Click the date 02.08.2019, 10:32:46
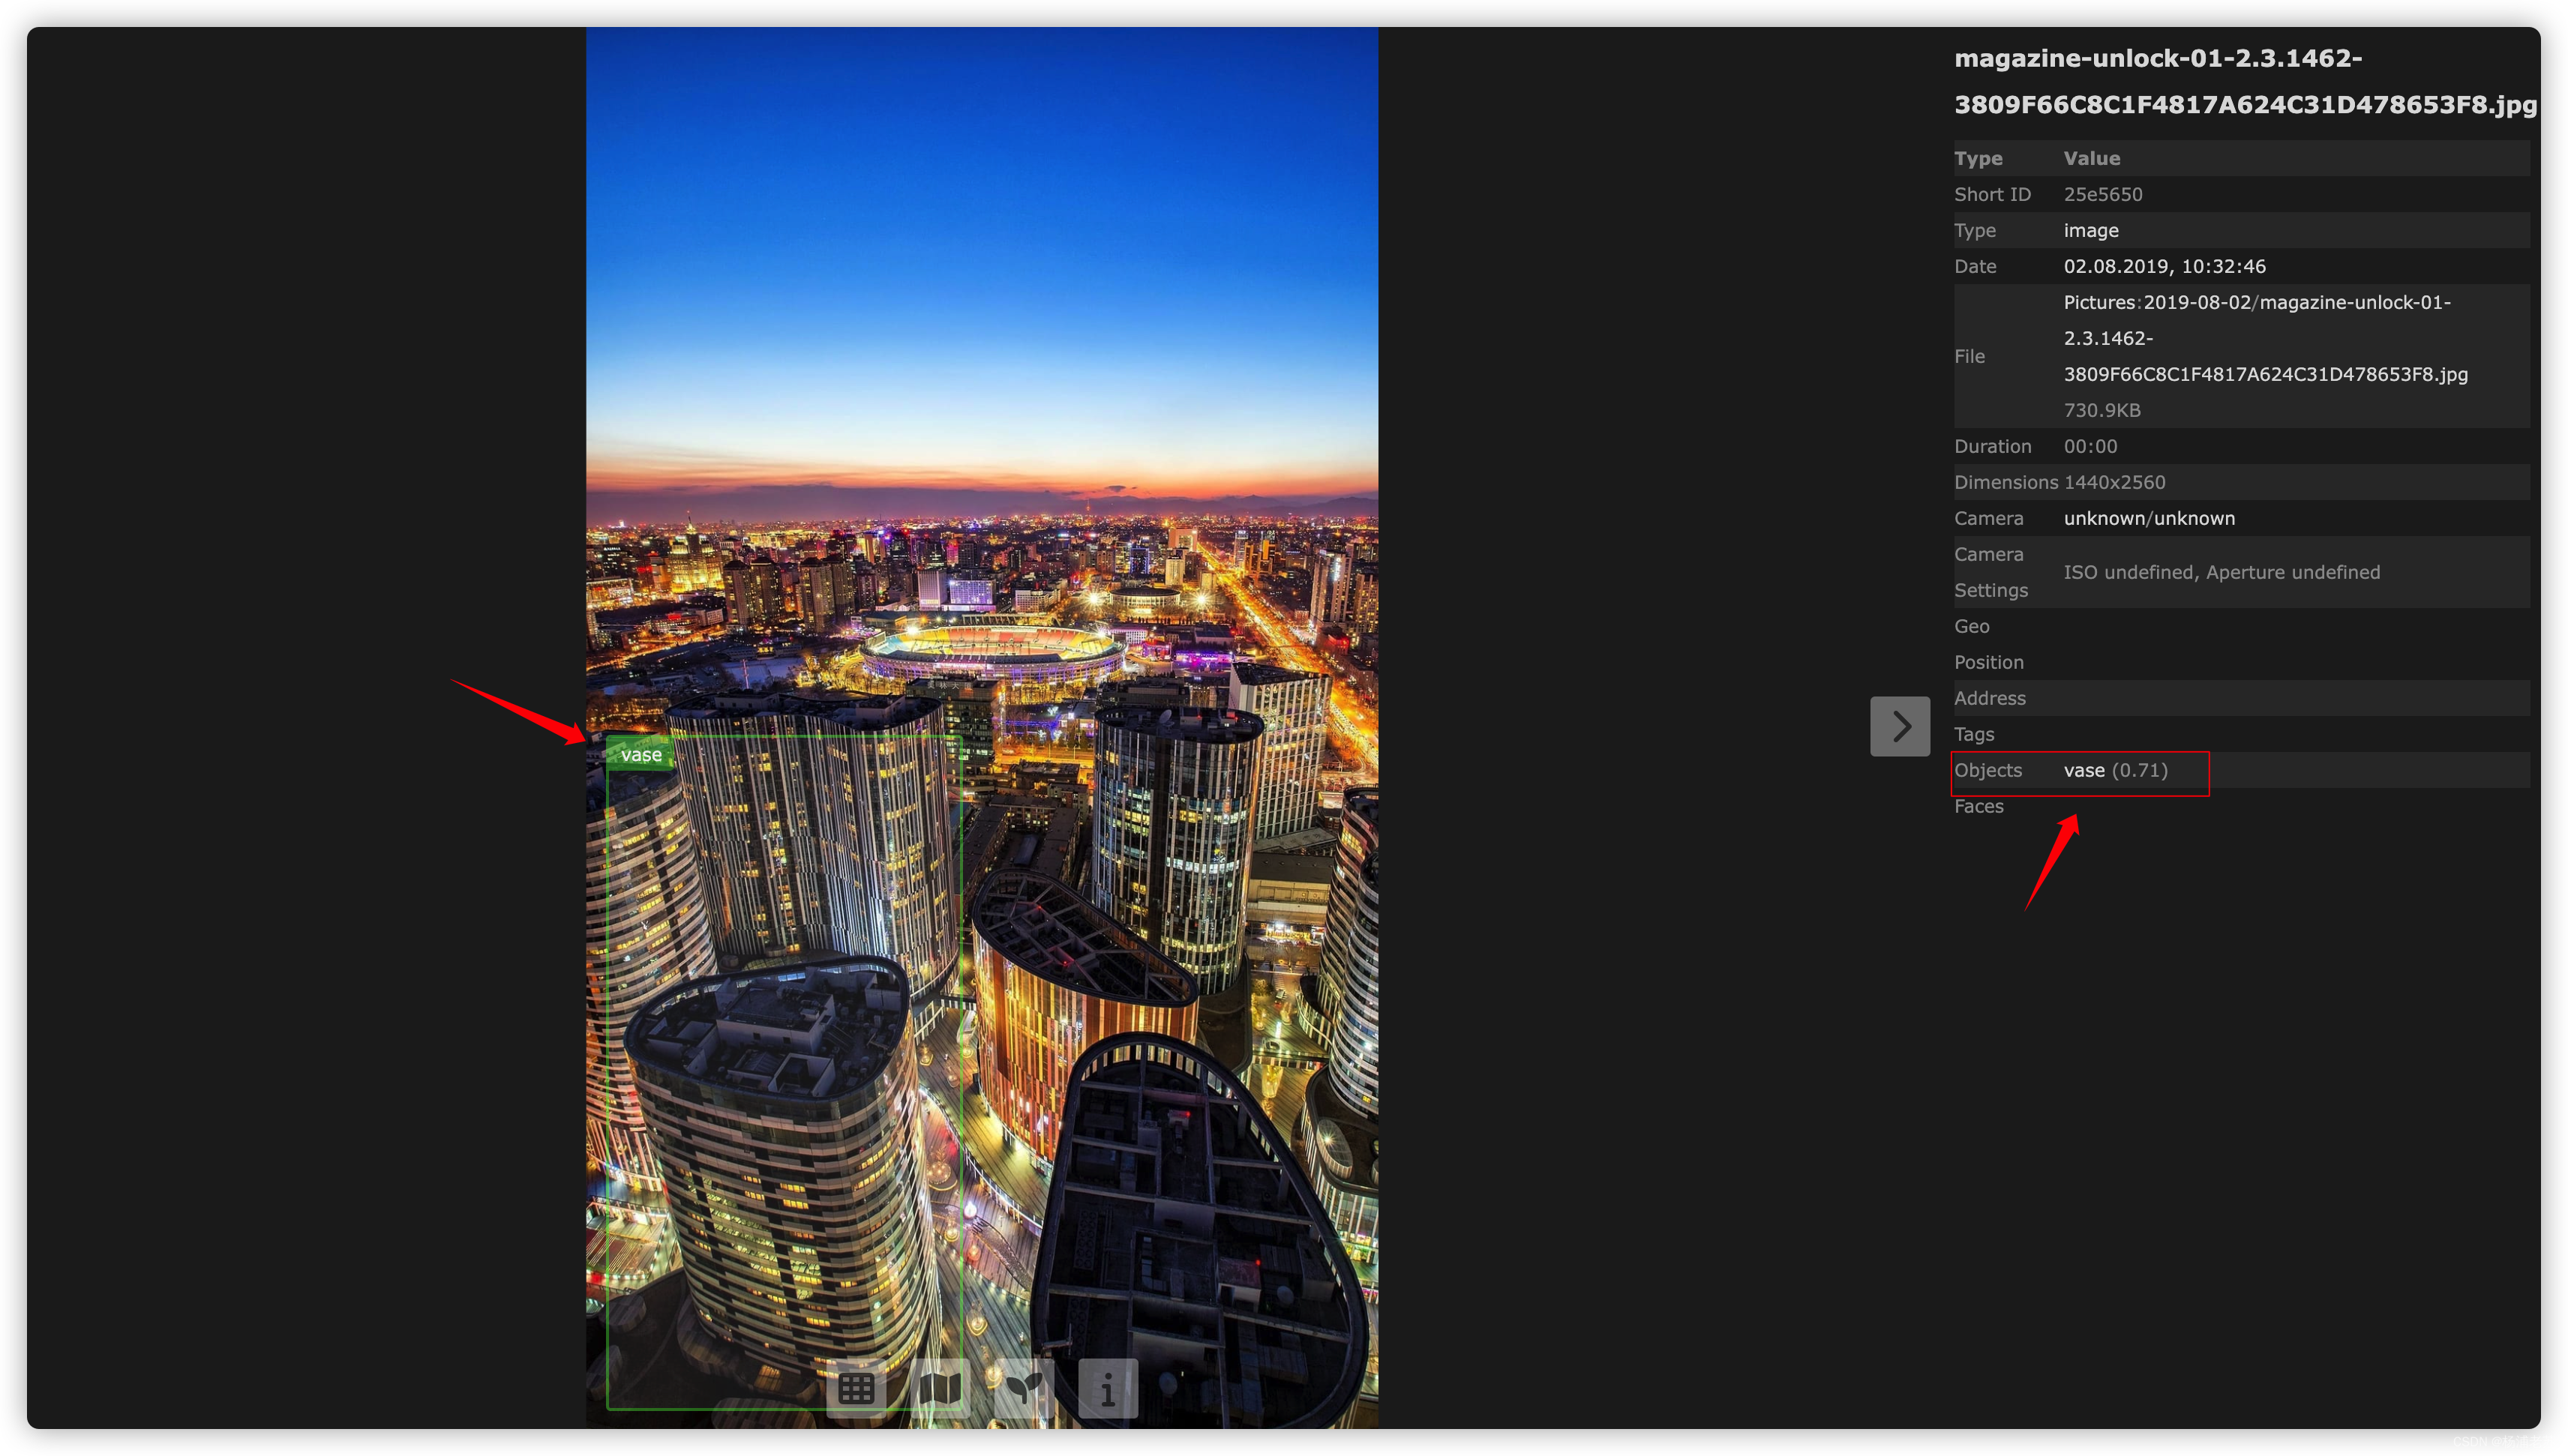The image size is (2568, 1456). tap(2164, 266)
